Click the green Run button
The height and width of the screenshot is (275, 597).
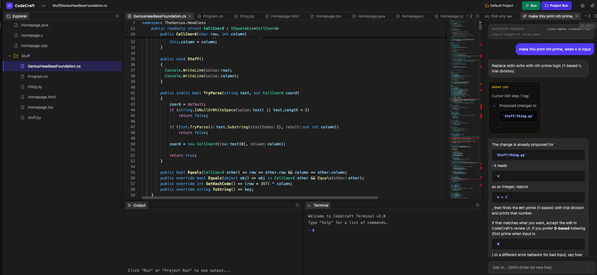(x=531, y=6)
